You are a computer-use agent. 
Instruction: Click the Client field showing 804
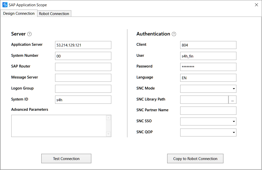[208, 45]
